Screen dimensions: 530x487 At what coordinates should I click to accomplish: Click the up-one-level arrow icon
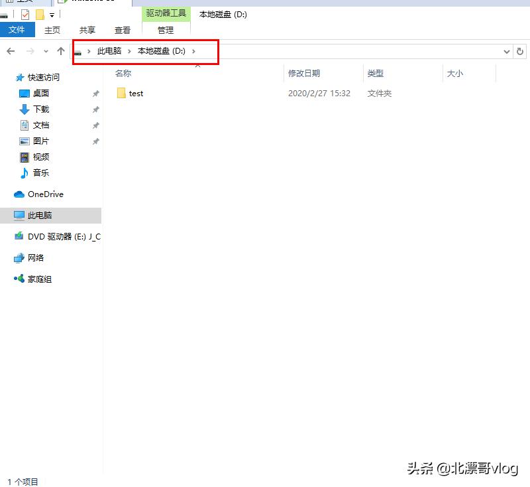coord(60,50)
